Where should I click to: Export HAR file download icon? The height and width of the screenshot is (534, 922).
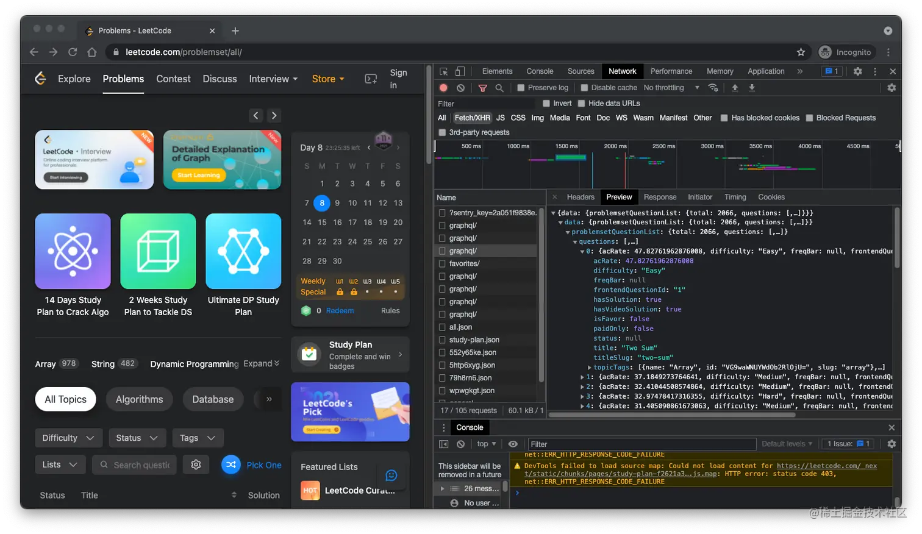(752, 88)
